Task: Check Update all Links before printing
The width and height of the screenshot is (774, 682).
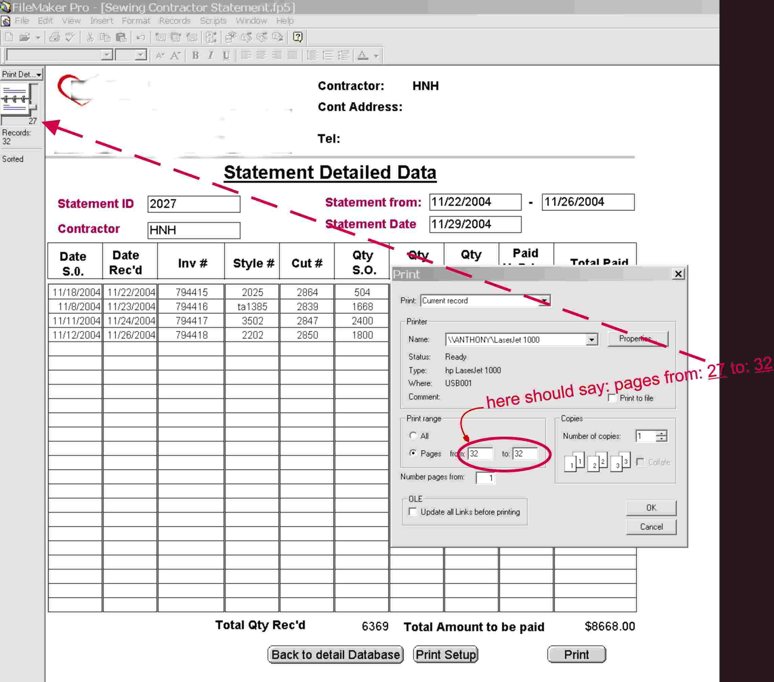Action: [413, 512]
